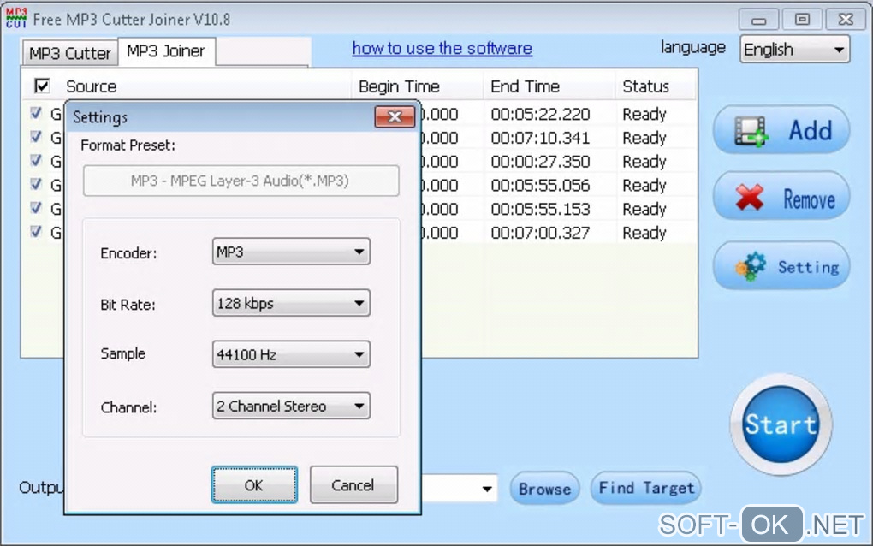Click the Format Preset field showing MP3 - MPEG Layer-3
The width and height of the screenshot is (873, 546).
pyautogui.click(x=241, y=181)
